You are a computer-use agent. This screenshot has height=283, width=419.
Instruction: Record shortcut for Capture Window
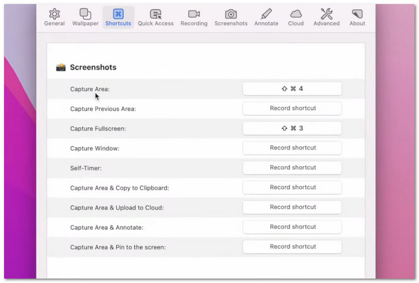(292, 148)
